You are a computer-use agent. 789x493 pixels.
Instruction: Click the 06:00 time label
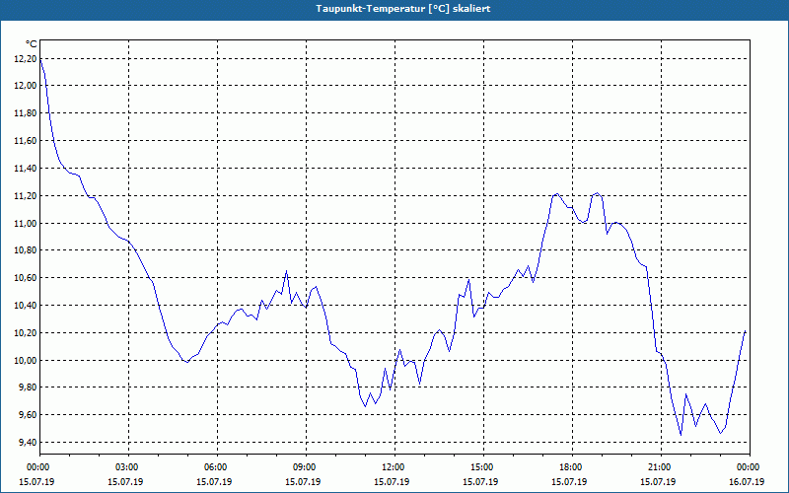point(215,467)
